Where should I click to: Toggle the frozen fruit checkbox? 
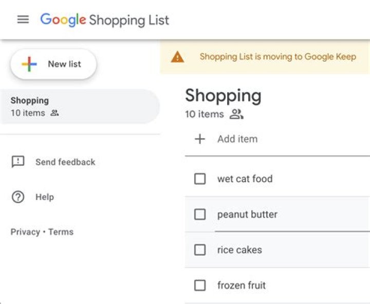pos(200,285)
